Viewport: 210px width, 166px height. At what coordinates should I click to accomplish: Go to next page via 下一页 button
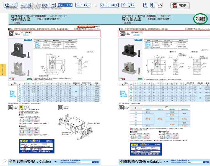[x=128, y=5]
